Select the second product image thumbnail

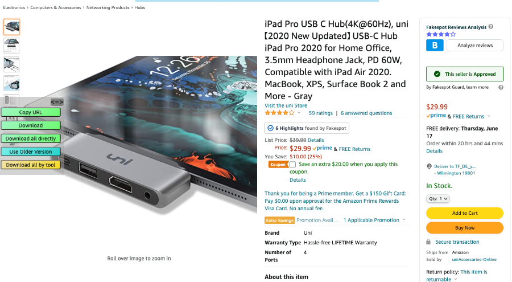coord(11,46)
